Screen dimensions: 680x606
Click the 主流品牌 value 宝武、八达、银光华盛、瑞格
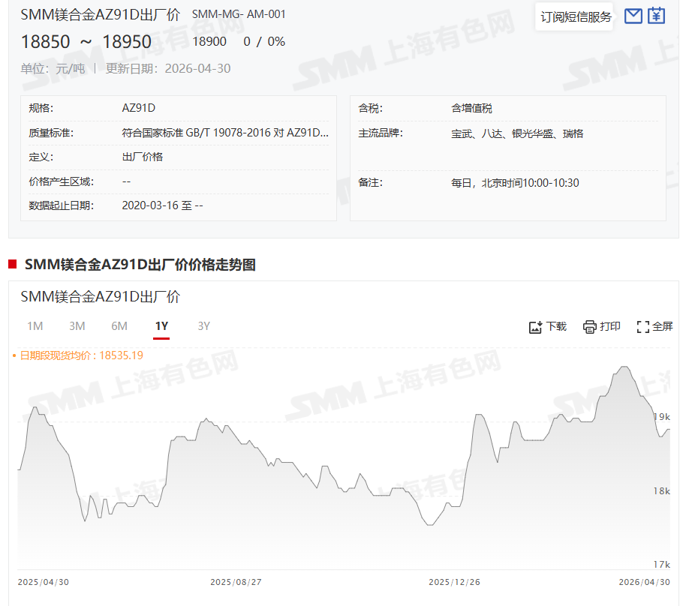point(517,133)
